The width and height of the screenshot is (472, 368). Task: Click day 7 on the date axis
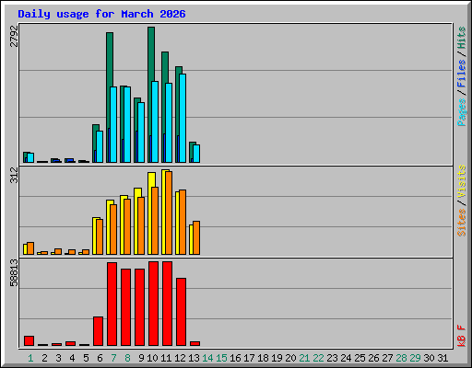tap(113, 358)
